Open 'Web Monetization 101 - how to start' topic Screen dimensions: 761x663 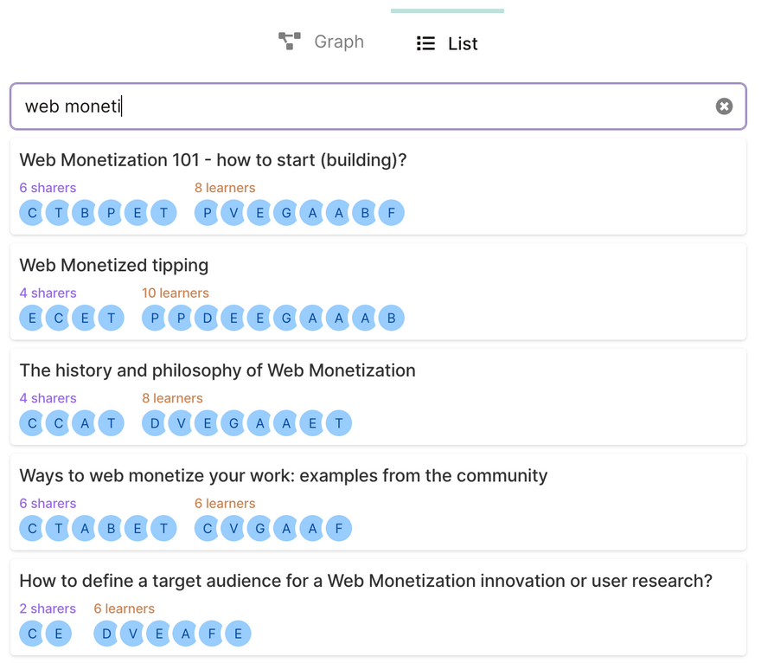tap(213, 160)
